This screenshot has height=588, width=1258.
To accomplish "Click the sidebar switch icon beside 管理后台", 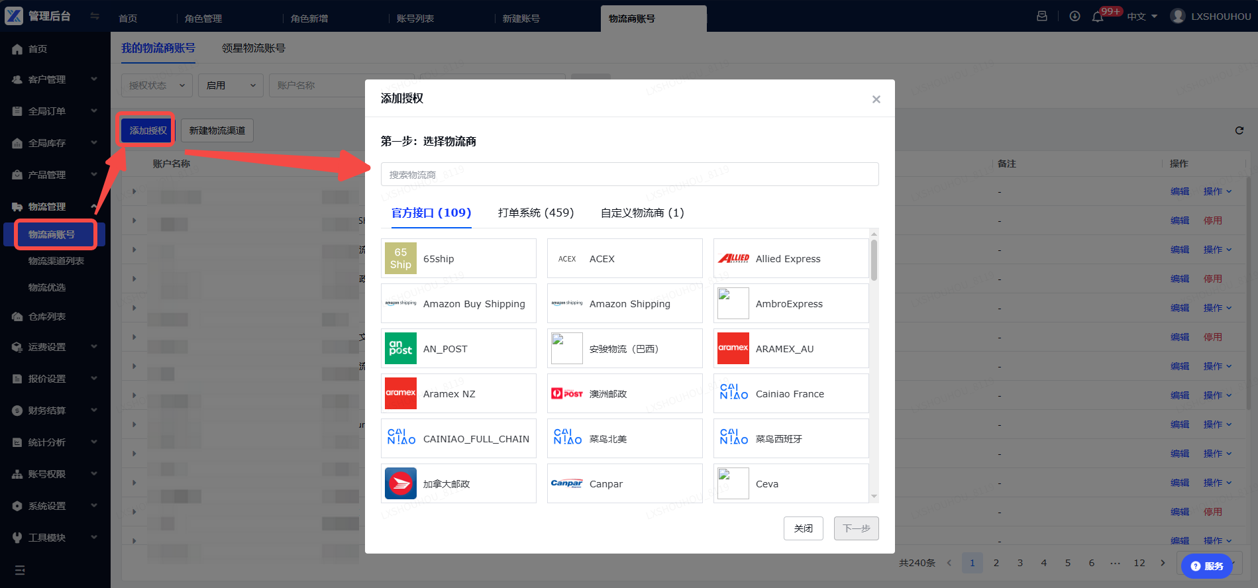I will tap(95, 16).
